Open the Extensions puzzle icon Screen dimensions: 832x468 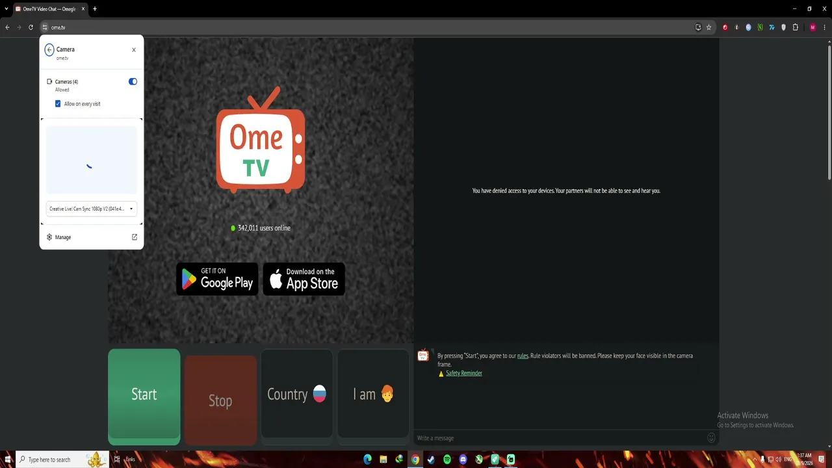tap(795, 27)
